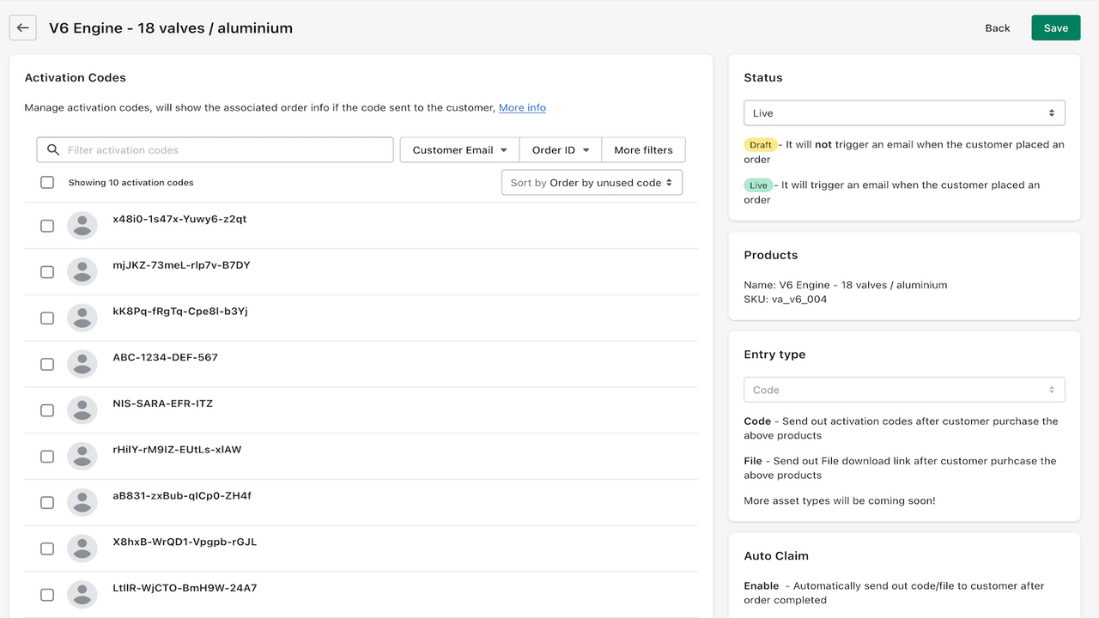Click avatar icon next to ABC-1234-DEF-567

tap(82, 364)
